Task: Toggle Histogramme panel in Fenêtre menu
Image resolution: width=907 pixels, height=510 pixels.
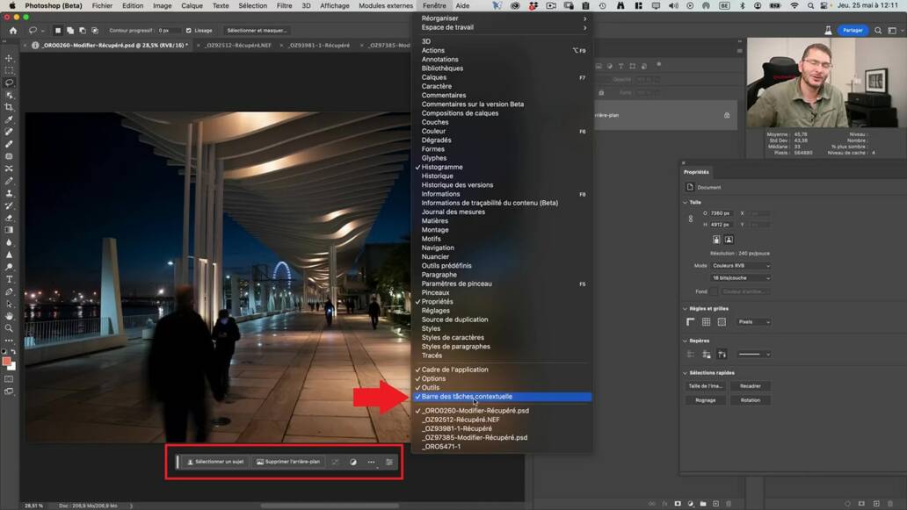Action: pyautogui.click(x=441, y=167)
